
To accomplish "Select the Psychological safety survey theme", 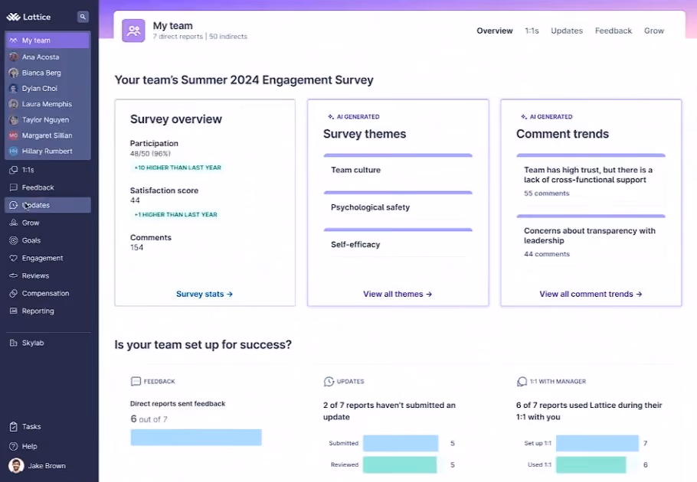I will (x=398, y=207).
